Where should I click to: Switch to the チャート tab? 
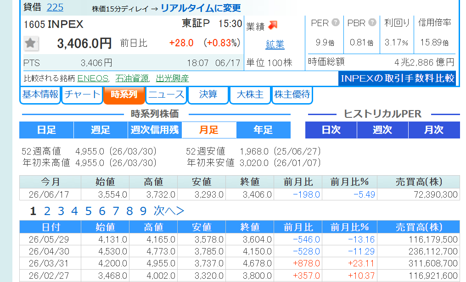coord(82,95)
